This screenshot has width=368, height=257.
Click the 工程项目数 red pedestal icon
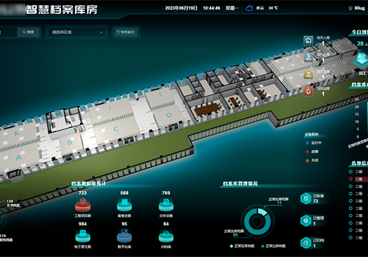83,205
